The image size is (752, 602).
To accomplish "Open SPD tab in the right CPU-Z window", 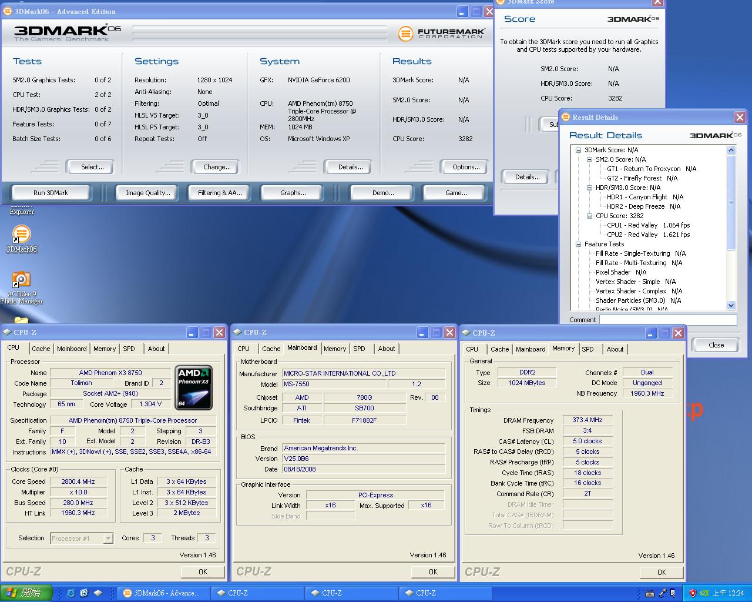I will tap(587, 349).
